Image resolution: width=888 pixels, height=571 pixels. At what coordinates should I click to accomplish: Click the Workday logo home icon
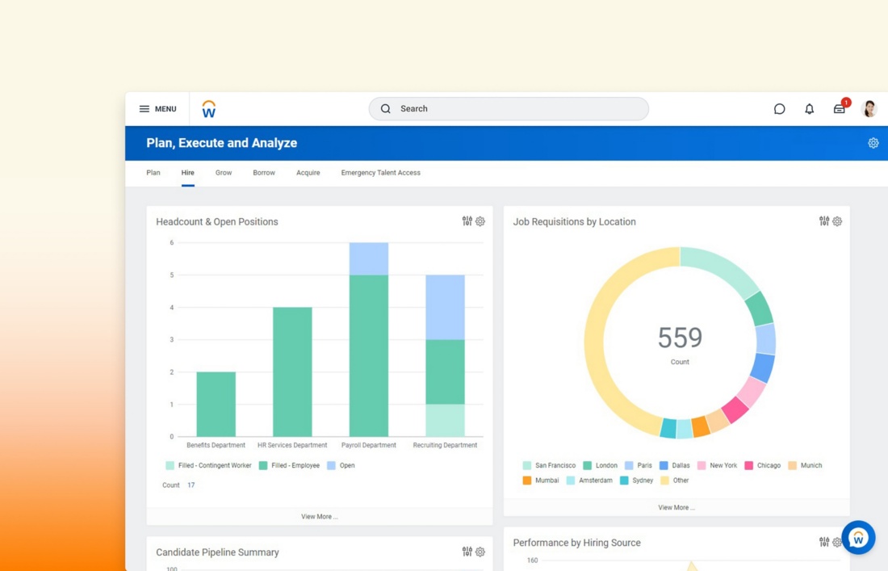[x=209, y=109]
